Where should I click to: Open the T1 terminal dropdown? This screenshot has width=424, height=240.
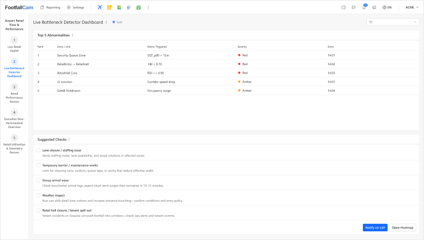click(x=393, y=22)
